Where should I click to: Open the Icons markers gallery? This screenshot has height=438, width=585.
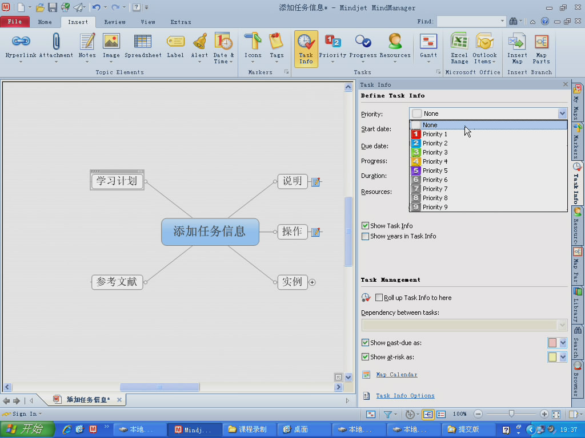253,48
